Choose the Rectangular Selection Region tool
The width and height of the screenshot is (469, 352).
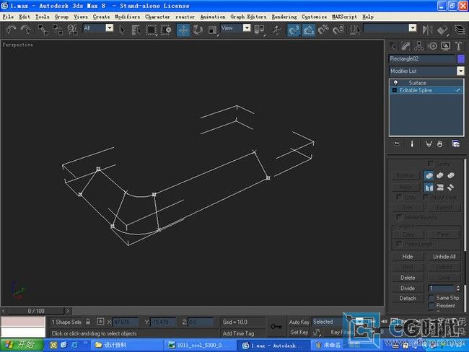[x=151, y=30]
